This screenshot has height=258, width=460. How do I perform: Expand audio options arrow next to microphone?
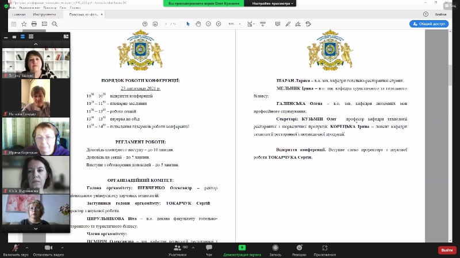coord(27,248)
